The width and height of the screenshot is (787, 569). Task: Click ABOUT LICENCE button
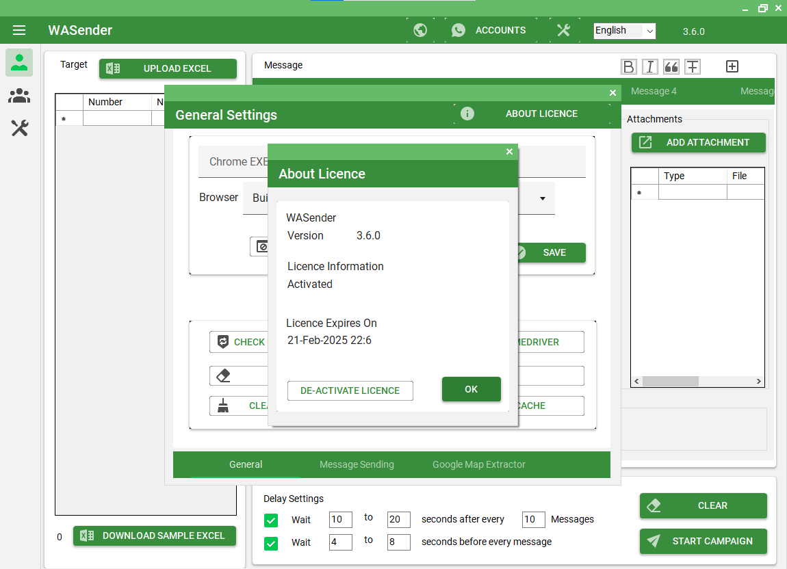pyautogui.click(x=532, y=114)
